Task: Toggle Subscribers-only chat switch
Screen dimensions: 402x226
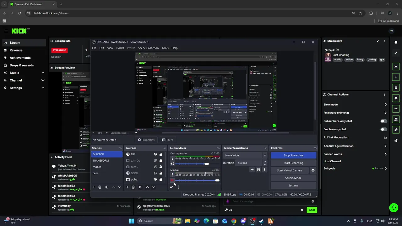Action: tap(384, 121)
